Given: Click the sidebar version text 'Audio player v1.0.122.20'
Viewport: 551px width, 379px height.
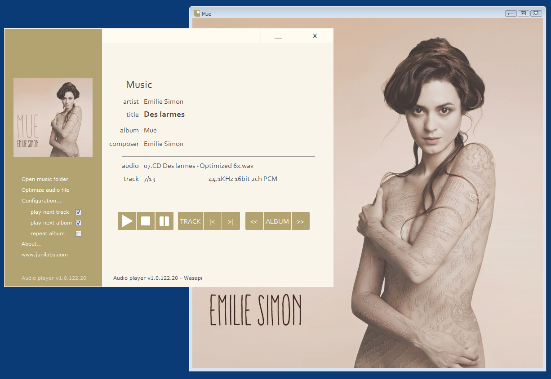Looking at the screenshot, I should [54, 278].
